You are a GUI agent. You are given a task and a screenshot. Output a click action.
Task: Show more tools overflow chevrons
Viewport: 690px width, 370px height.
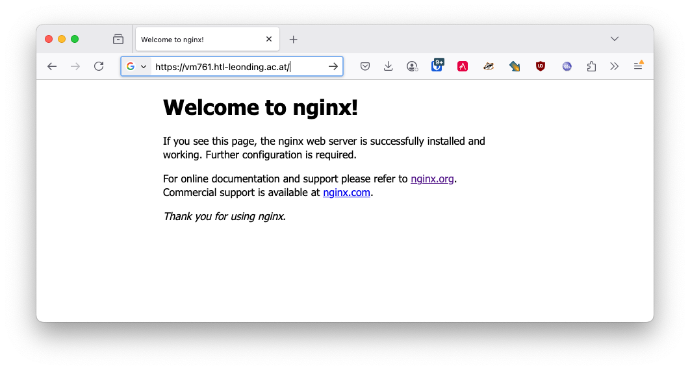pos(615,66)
